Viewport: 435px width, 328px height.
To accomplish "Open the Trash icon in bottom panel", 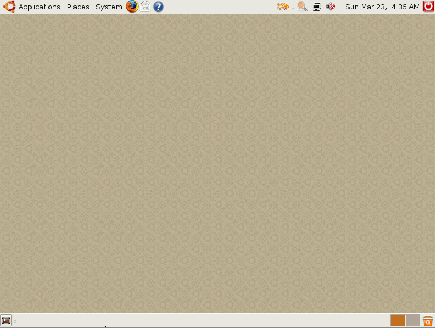I will coord(428,320).
